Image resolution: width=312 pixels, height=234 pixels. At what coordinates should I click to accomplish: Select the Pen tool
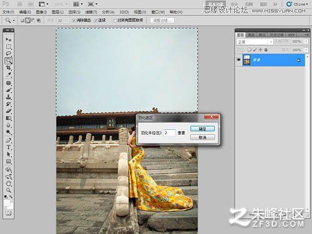[9, 140]
